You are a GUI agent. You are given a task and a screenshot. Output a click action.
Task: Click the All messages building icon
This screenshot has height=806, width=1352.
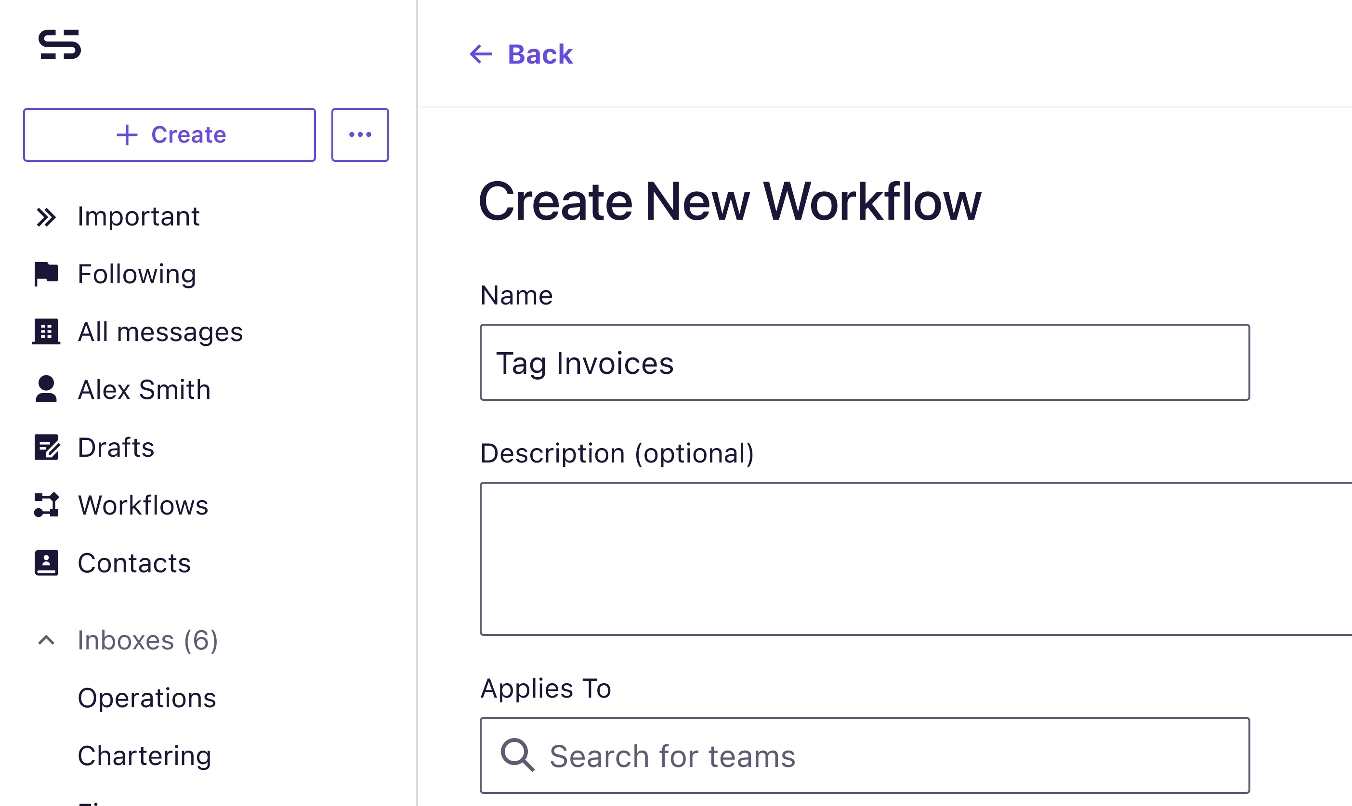[x=46, y=331]
